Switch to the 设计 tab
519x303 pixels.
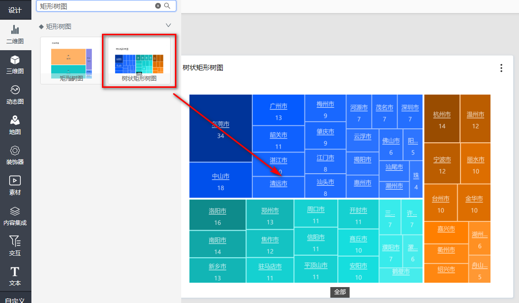(15, 10)
